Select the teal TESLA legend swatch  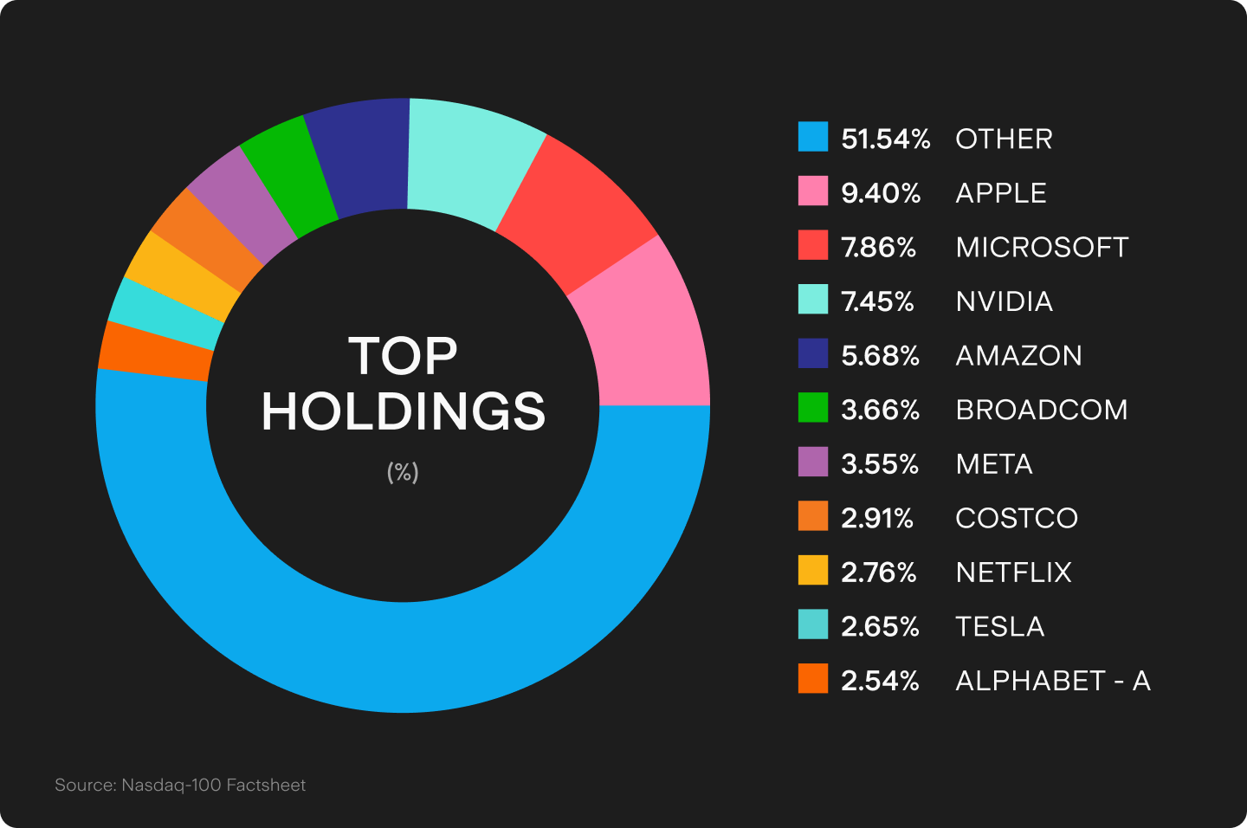(x=812, y=624)
